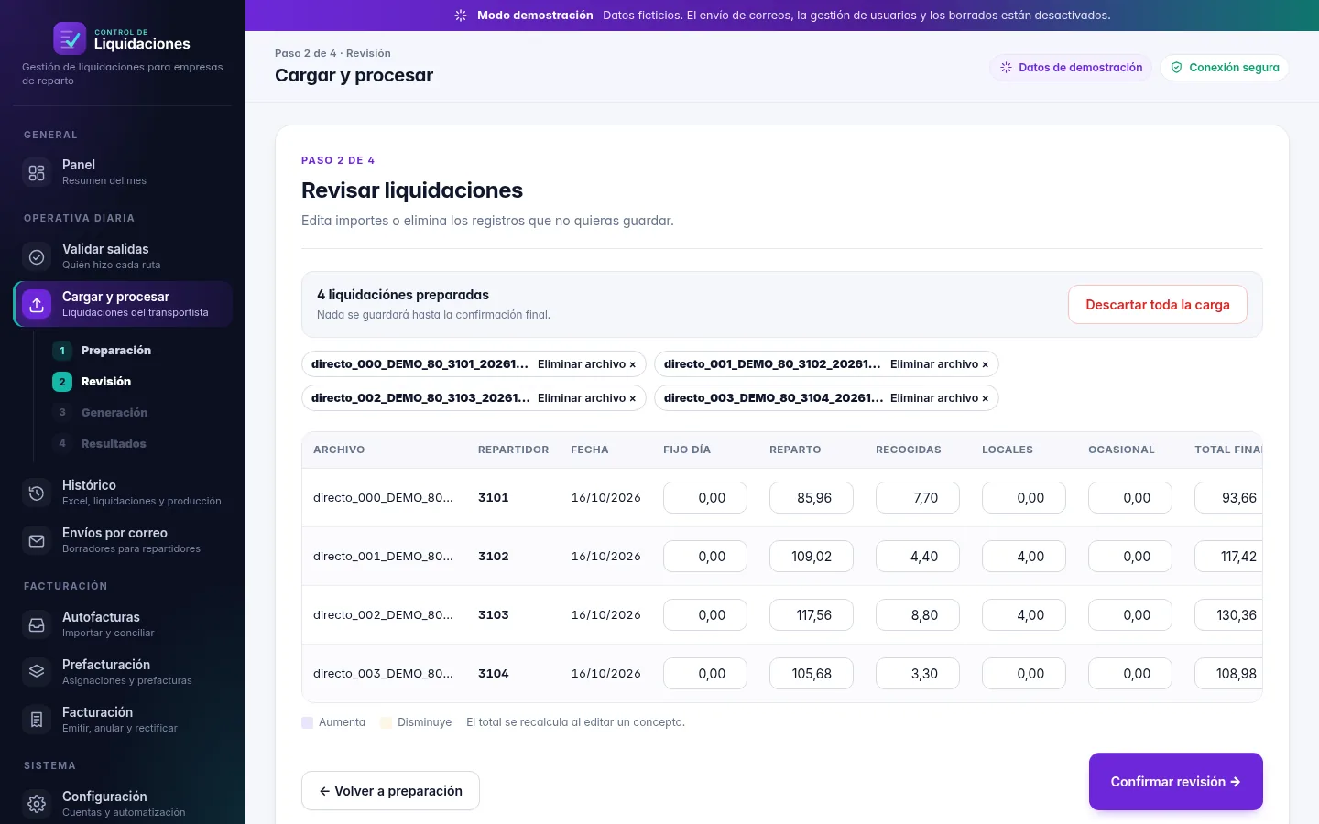The height and width of the screenshot is (824, 1319).
Task: Open the Panel grid icon
Action: pos(37,172)
